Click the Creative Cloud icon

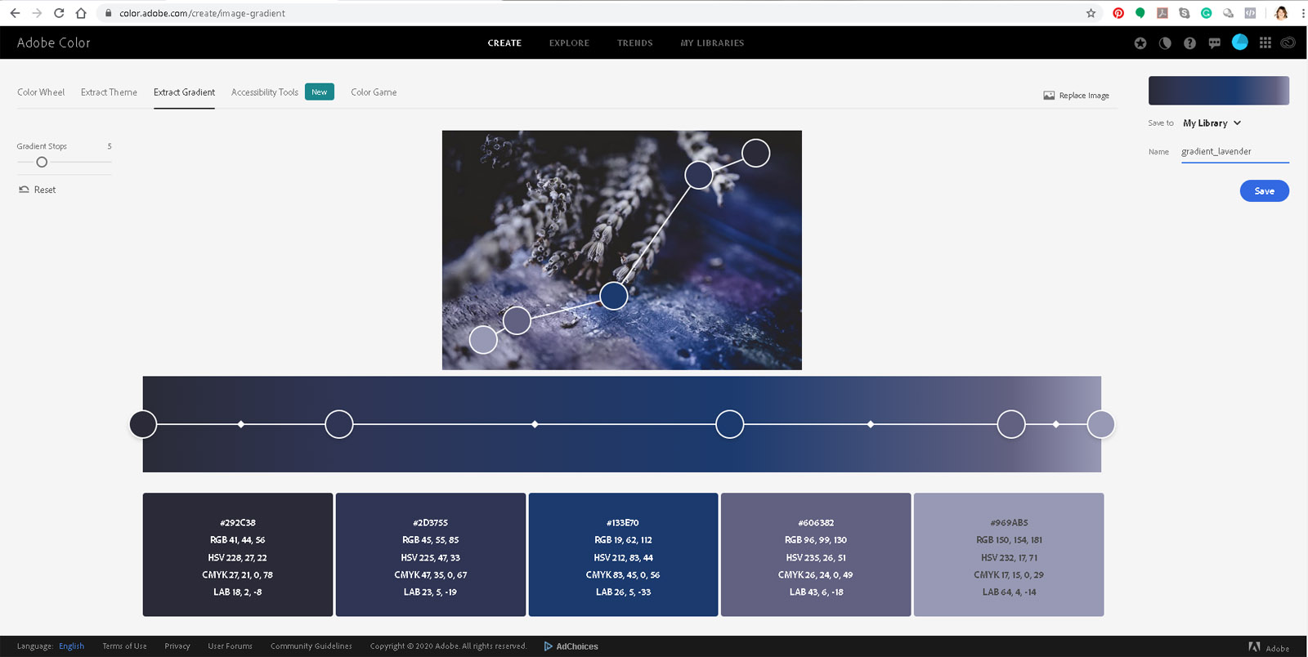point(1288,43)
